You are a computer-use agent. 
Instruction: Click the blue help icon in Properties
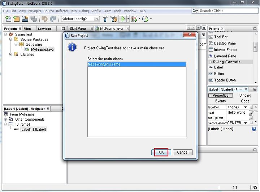tap(254, 129)
